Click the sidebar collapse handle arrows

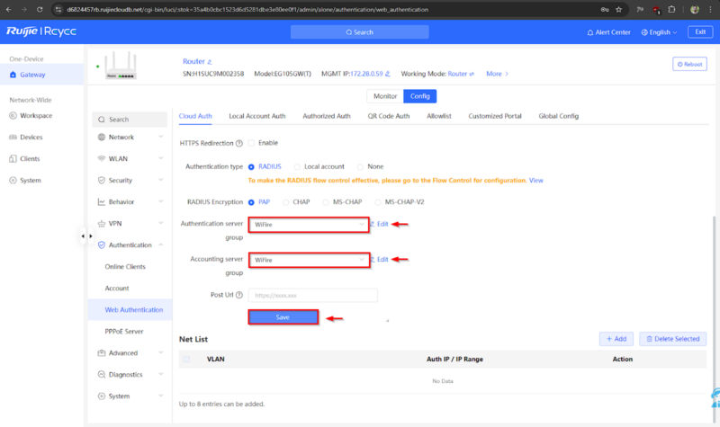85,236
